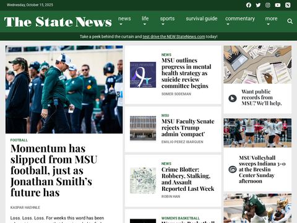Expand the life menu arrow
The height and width of the screenshot is (223, 297).
145,24
